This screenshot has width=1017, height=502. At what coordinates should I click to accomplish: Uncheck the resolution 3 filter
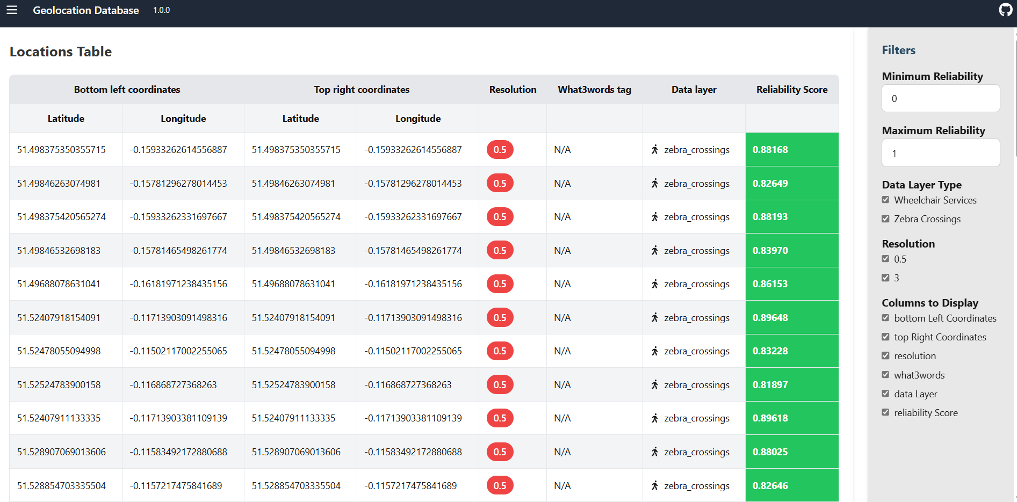885,278
